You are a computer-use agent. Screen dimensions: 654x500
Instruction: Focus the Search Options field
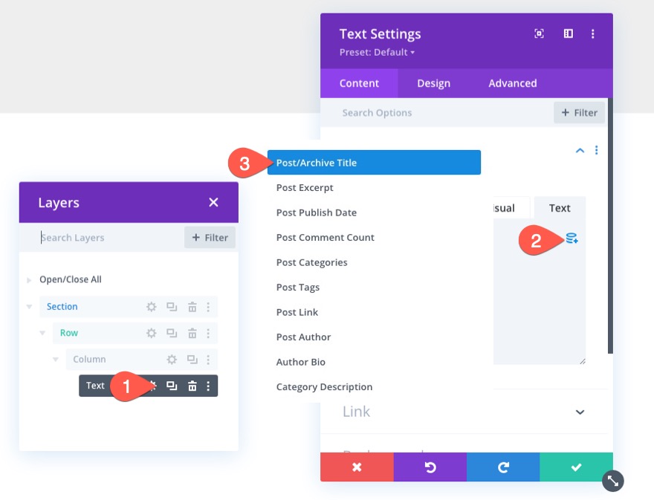coord(437,113)
